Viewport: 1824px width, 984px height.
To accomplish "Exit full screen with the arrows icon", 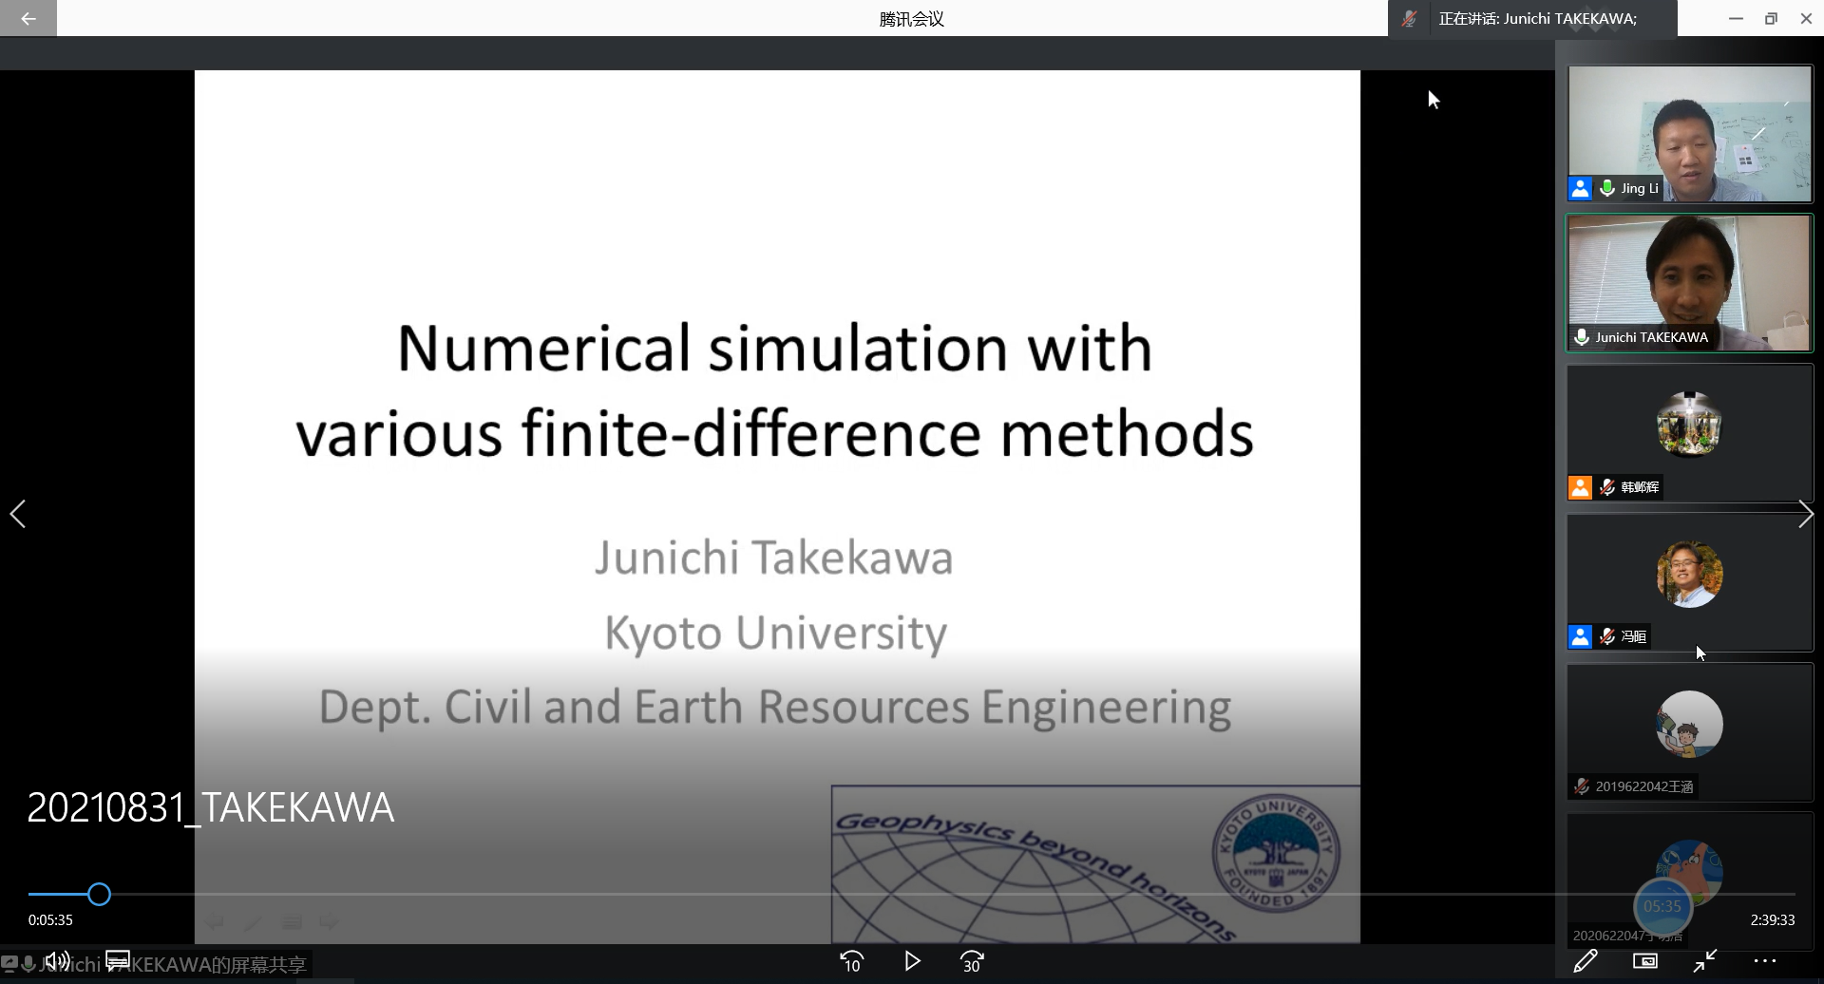I will pyautogui.click(x=1705, y=961).
